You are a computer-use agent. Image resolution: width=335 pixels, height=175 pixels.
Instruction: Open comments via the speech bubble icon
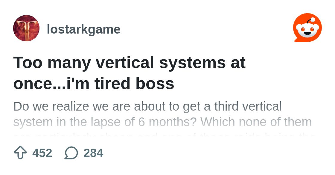[x=71, y=153]
